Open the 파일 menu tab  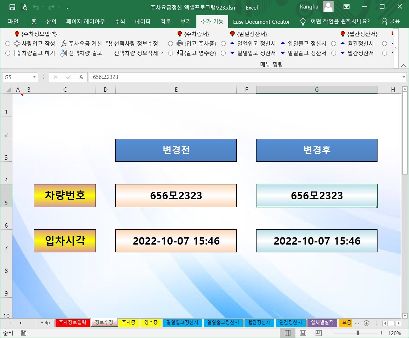13,21
